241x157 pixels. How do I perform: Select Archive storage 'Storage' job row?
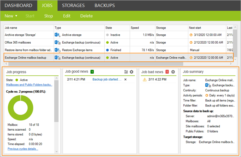(118, 35)
